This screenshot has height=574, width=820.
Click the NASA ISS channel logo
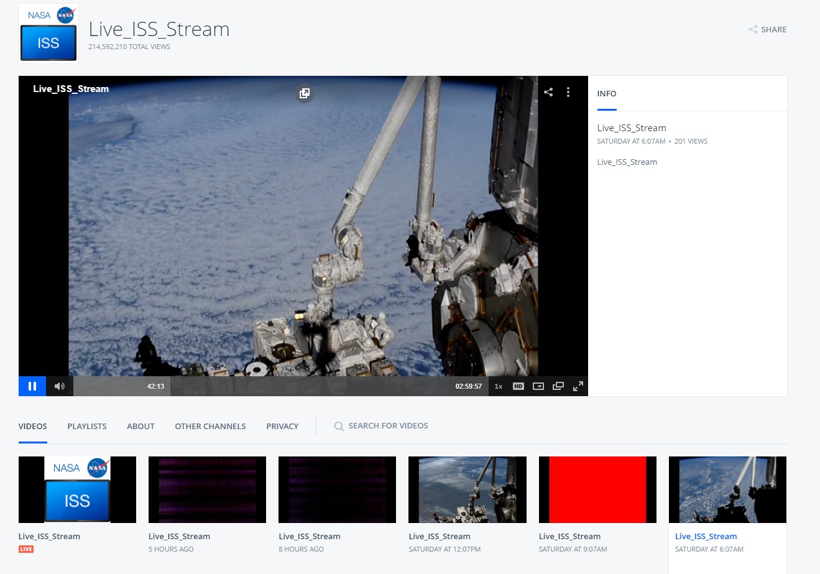click(48, 34)
